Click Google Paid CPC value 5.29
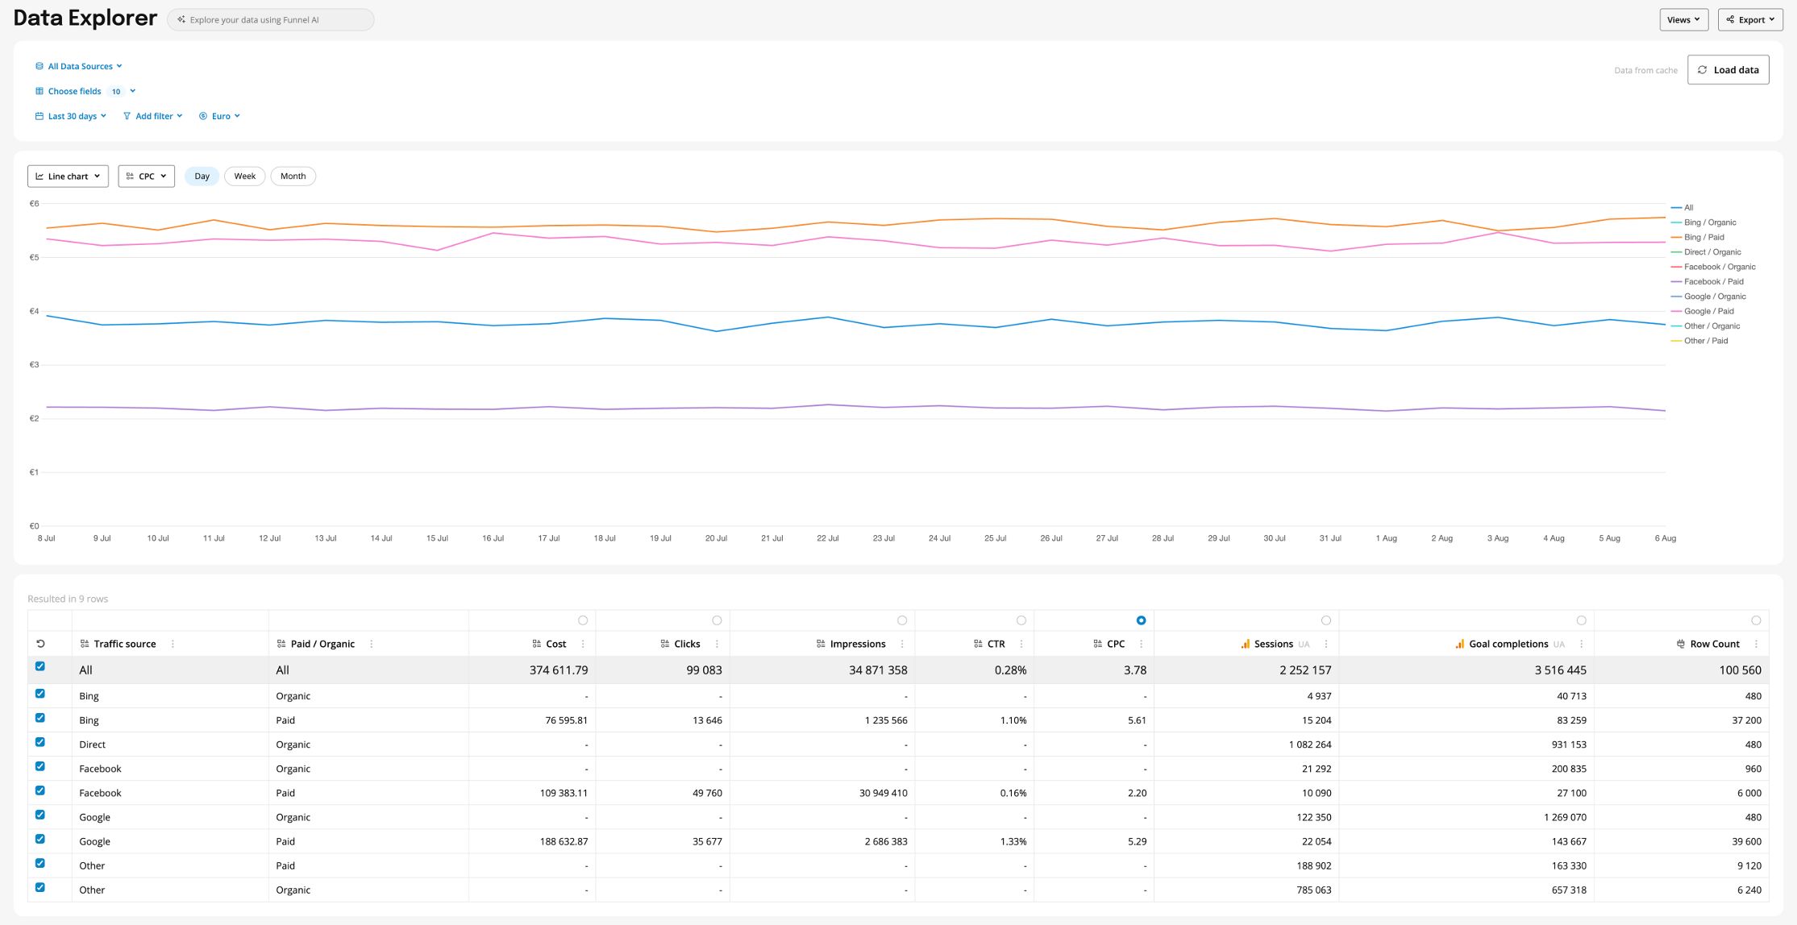 1137,841
